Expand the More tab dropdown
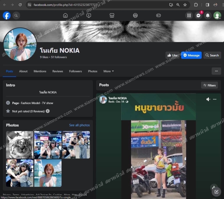The image size is (224, 199). click(109, 71)
